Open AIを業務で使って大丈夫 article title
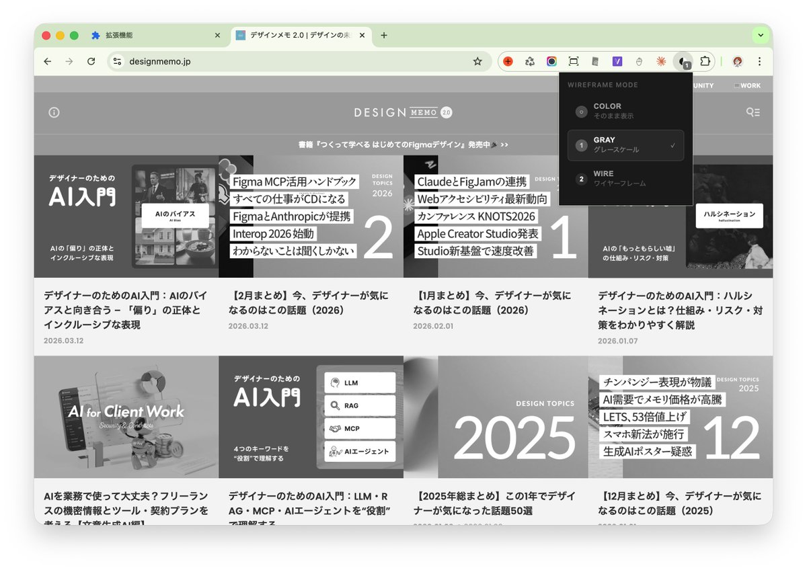Viewport: 807px width, 570px height. [126, 507]
